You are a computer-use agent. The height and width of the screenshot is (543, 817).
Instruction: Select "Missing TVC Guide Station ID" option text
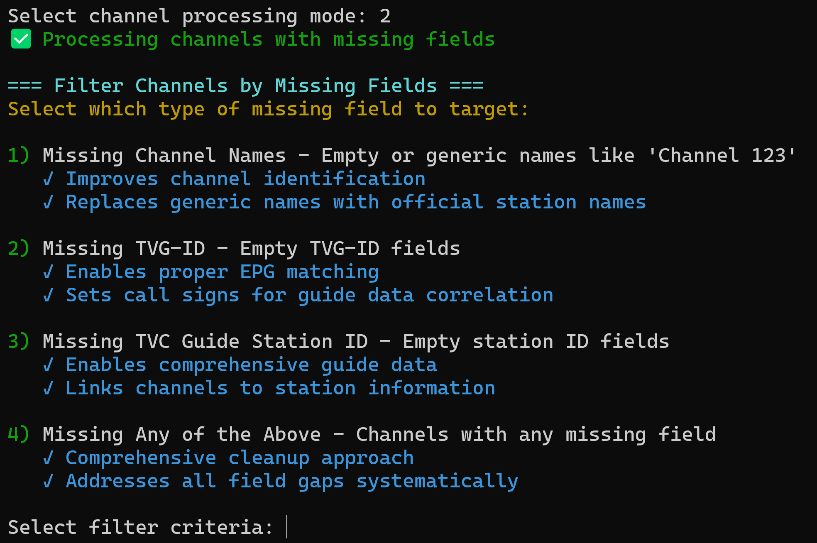pyautogui.click(x=205, y=342)
